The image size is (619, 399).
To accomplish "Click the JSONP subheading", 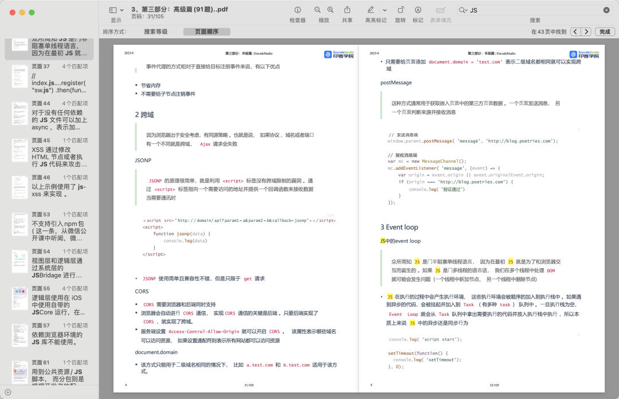I will pos(143,160).
